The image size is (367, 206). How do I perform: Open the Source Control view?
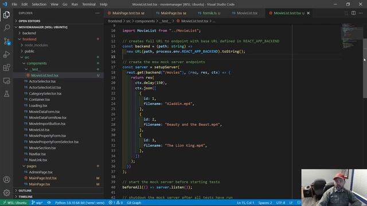pos(6,41)
